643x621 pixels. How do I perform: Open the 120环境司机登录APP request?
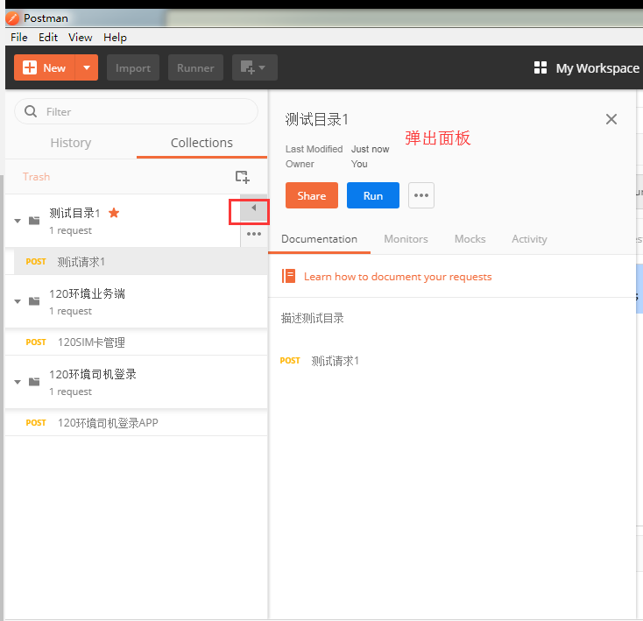(136, 422)
